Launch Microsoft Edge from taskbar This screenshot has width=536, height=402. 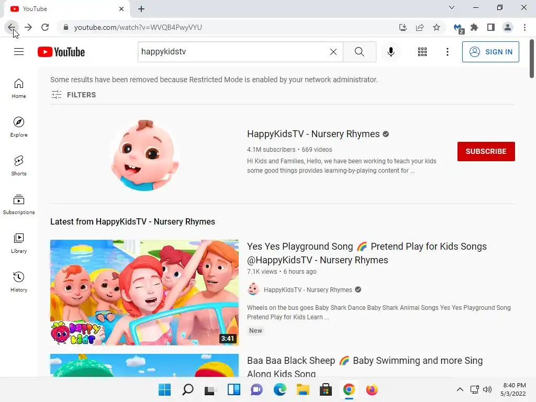point(280,389)
